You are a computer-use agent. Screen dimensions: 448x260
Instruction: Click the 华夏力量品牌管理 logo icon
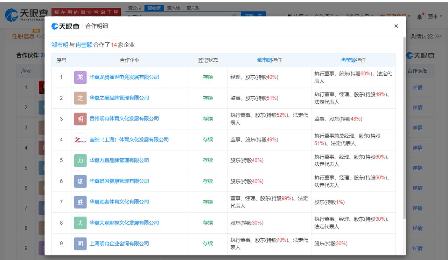(80, 160)
